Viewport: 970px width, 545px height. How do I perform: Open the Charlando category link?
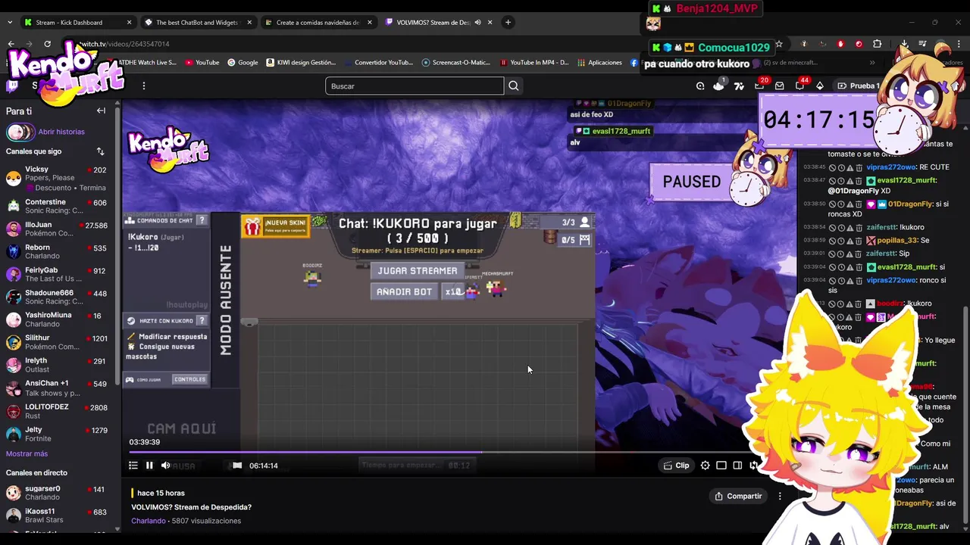click(149, 521)
